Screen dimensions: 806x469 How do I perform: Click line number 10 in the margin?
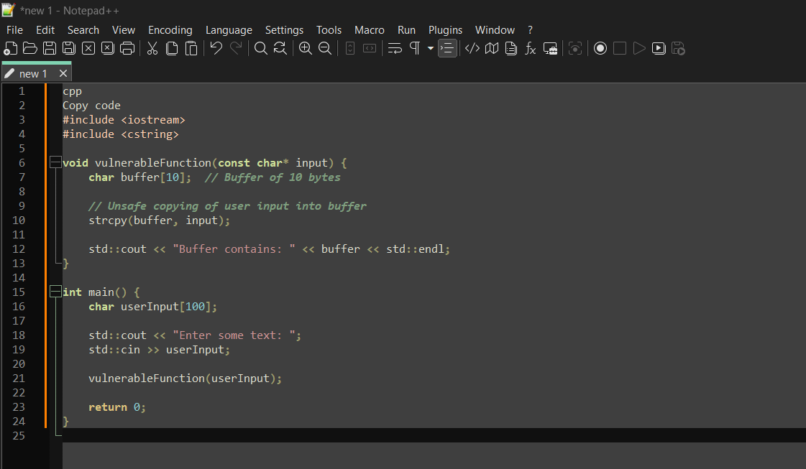pos(19,220)
